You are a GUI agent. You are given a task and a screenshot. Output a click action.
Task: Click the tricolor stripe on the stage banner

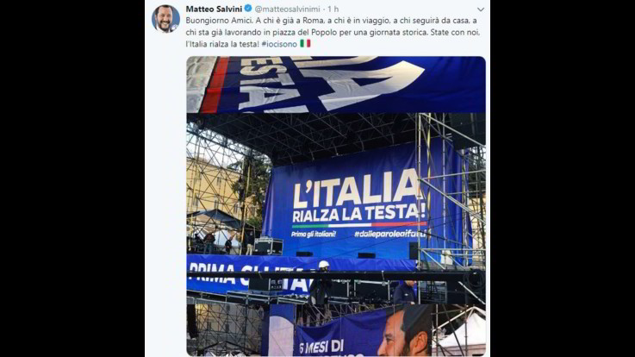358,224
